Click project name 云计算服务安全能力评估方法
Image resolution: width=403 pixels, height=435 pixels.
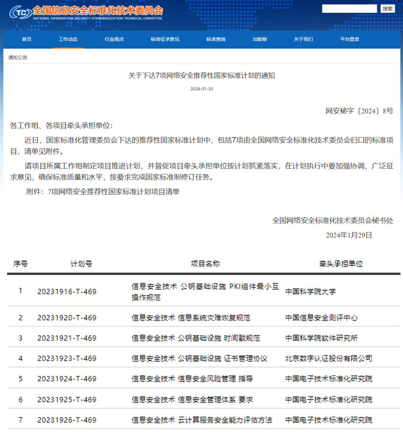click(x=225, y=420)
